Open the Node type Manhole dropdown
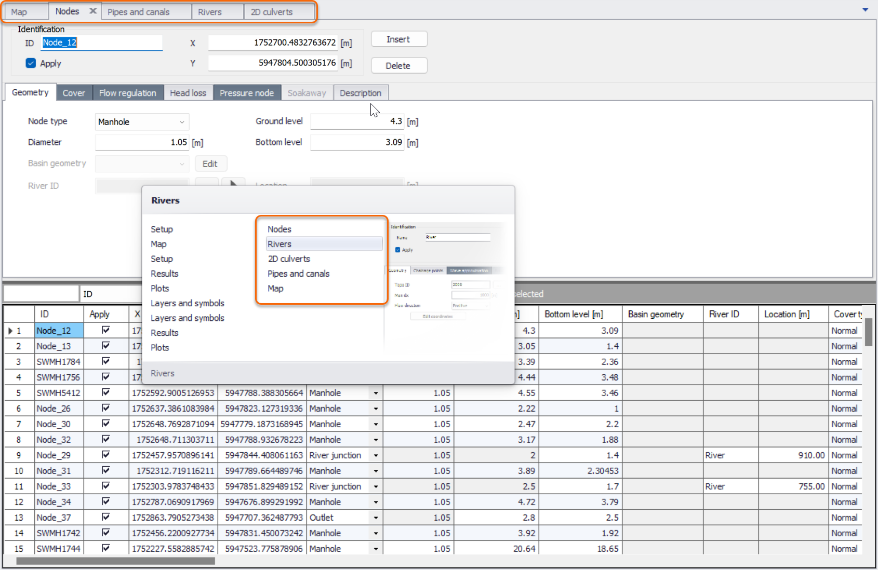878x570 pixels. tap(142, 122)
